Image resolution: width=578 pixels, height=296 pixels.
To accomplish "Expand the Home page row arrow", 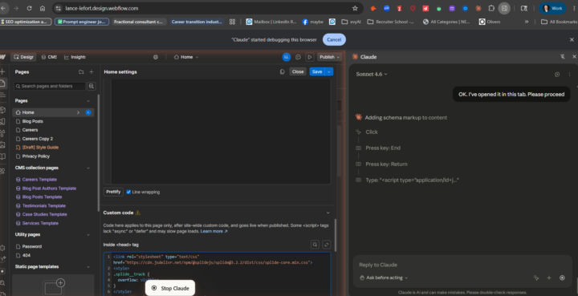I will (78, 112).
